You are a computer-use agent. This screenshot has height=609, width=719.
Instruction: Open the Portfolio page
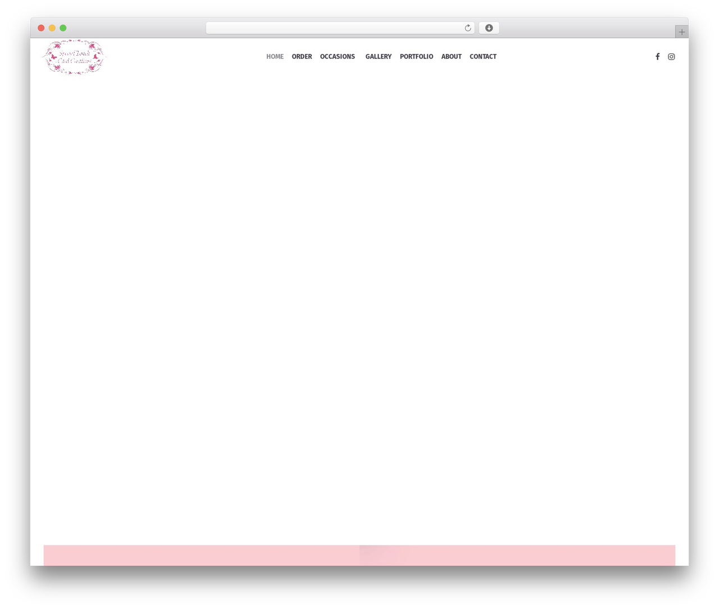416,57
